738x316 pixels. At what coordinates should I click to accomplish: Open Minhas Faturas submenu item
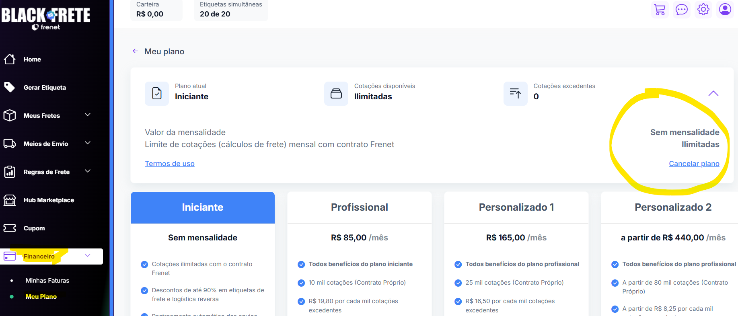47,281
